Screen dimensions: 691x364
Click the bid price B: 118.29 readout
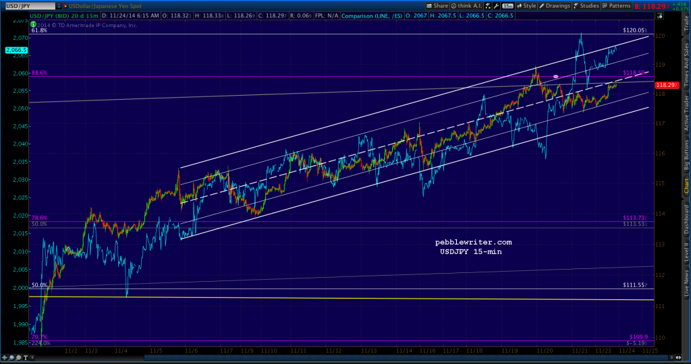point(651,6)
